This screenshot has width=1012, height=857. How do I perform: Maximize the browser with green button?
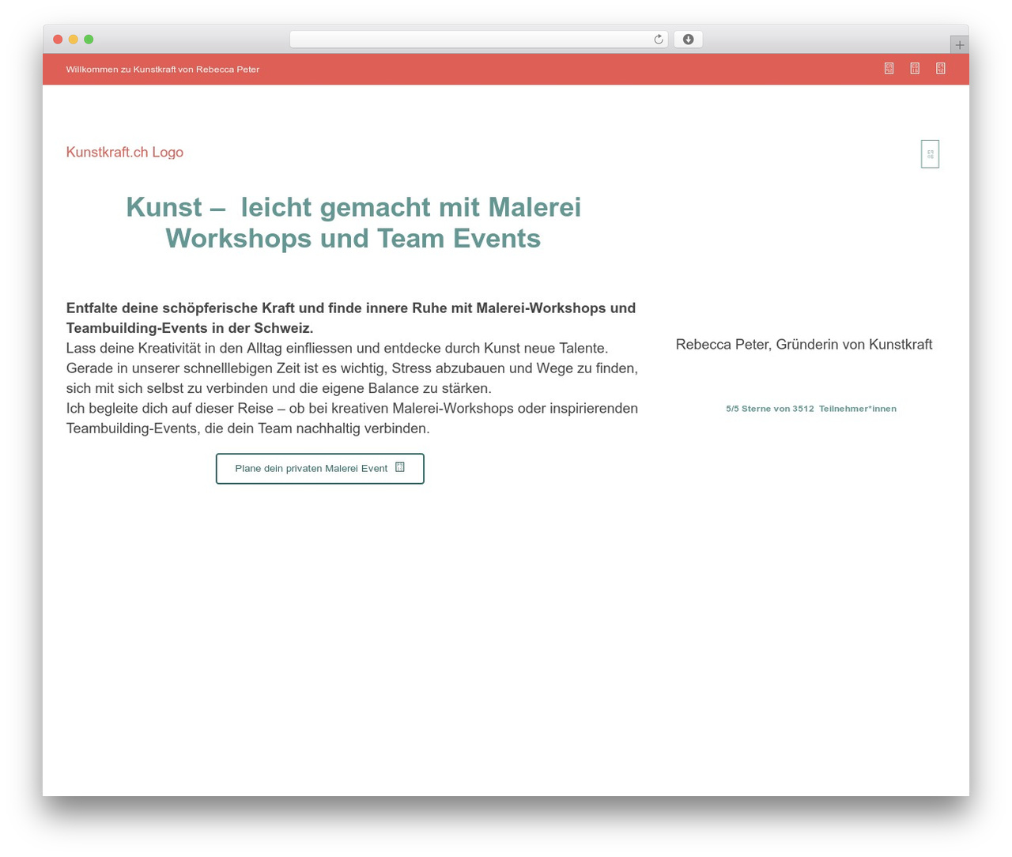89,40
